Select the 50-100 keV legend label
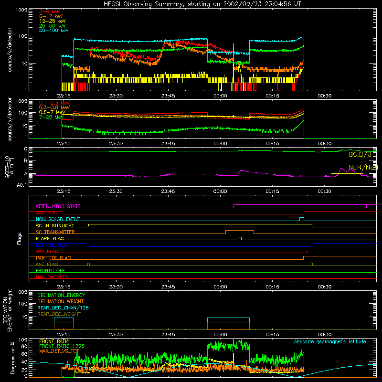 coord(54,31)
